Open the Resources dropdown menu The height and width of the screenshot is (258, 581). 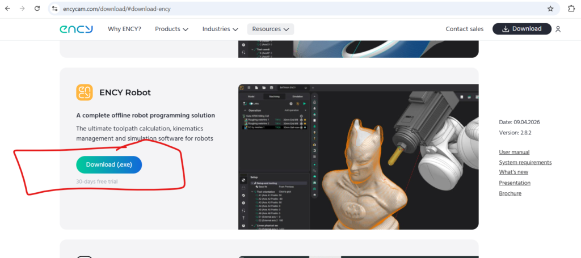click(270, 29)
